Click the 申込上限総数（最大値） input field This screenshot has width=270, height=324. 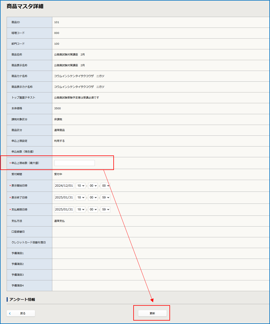click(74, 163)
